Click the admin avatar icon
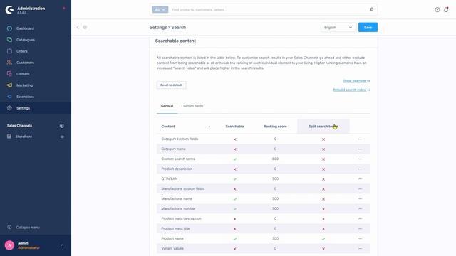Screen dimensions: 456x256 point(9,245)
